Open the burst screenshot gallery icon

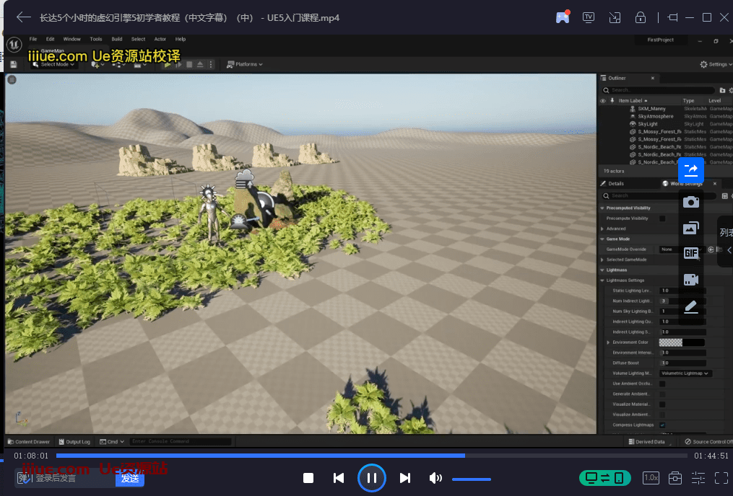[x=691, y=228]
